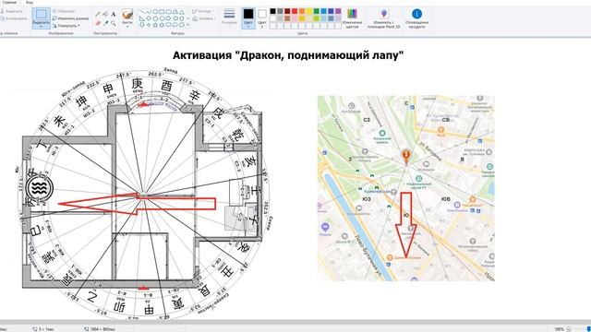Choose the diamond shape
Viewport: 591px width, 332px height.
[149, 18]
